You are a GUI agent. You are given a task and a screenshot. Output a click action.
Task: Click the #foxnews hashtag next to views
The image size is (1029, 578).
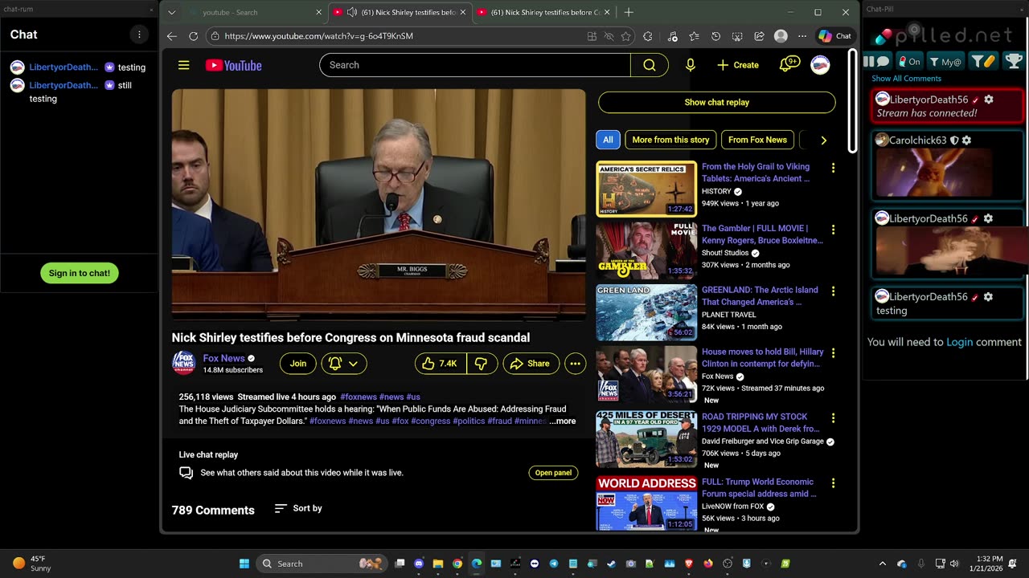click(x=359, y=397)
